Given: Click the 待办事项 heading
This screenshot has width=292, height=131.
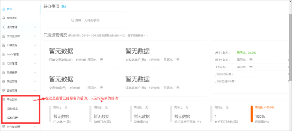Looking at the screenshot, I should (x=51, y=6).
